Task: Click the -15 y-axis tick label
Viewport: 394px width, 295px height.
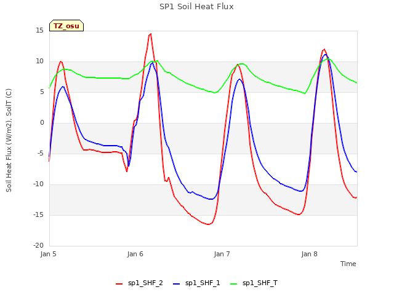Action: (x=38, y=214)
